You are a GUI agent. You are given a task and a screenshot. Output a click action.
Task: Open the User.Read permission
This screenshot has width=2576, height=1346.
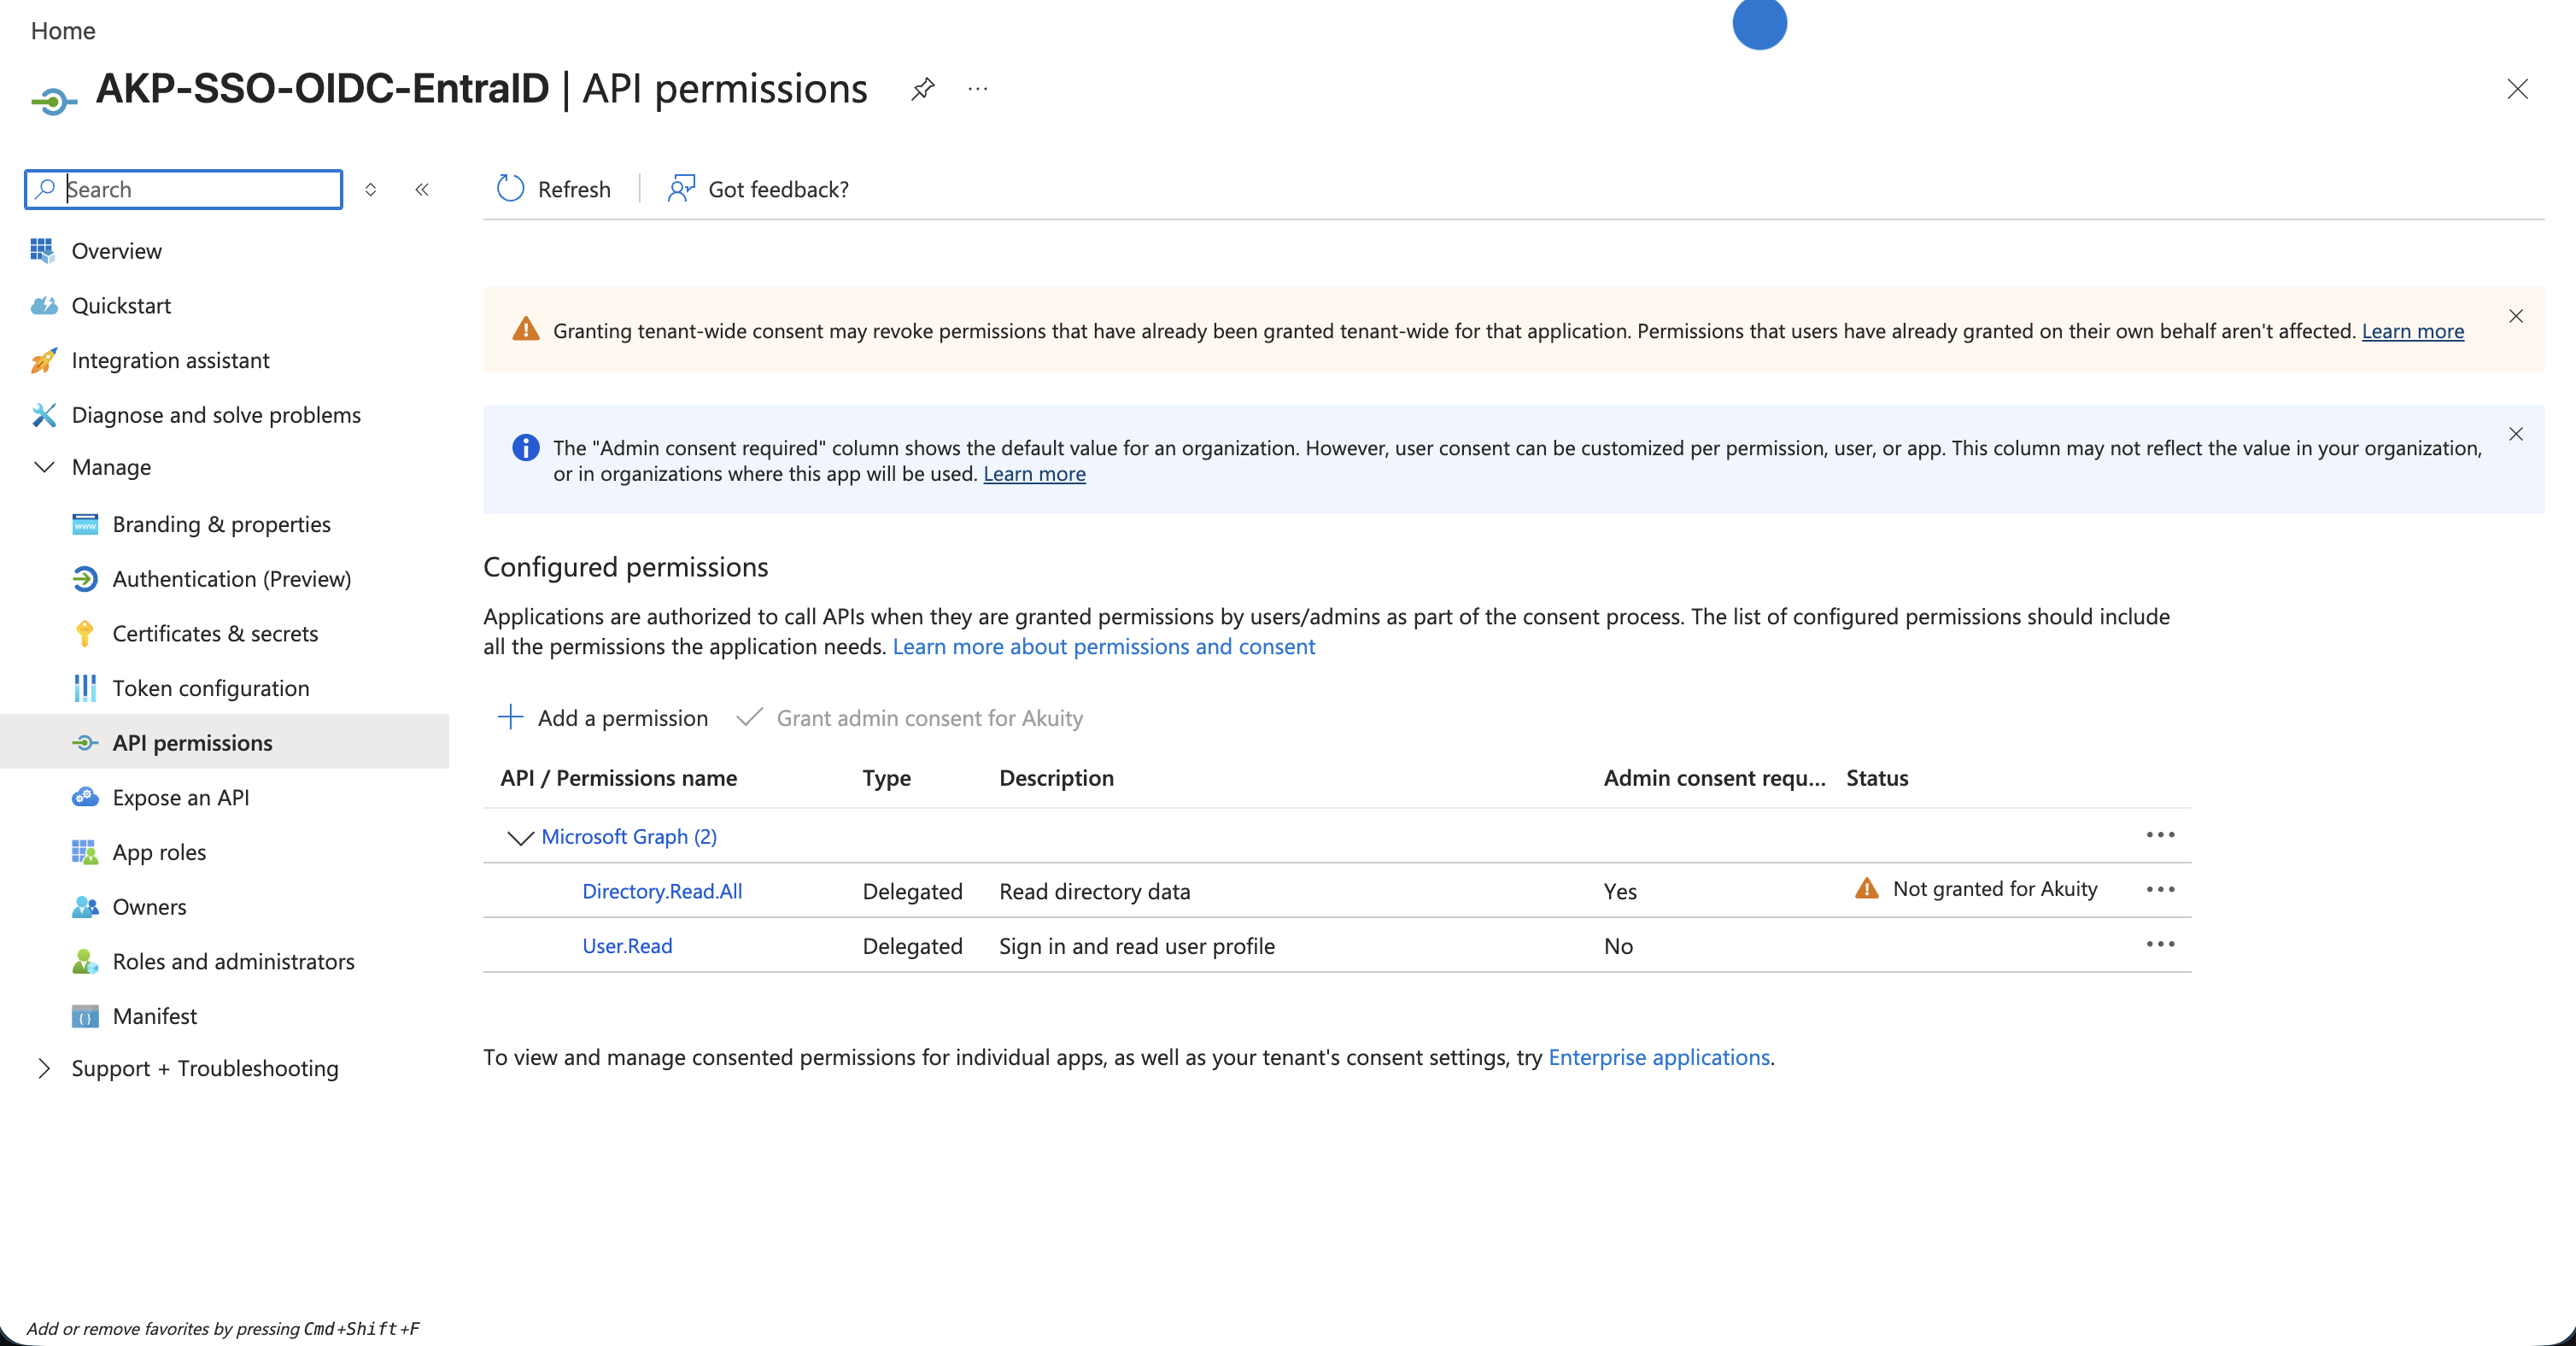[627, 946]
